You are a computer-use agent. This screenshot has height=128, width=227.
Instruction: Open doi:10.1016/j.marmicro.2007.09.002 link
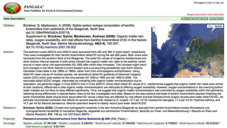pos(51,47)
